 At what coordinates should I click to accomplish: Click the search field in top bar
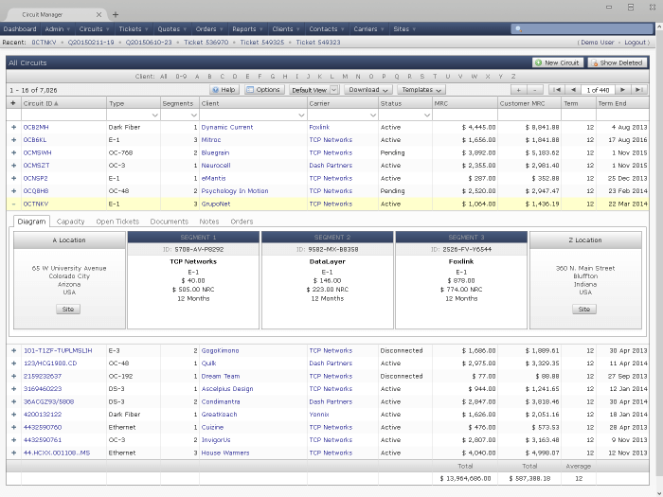tap(582, 29)
